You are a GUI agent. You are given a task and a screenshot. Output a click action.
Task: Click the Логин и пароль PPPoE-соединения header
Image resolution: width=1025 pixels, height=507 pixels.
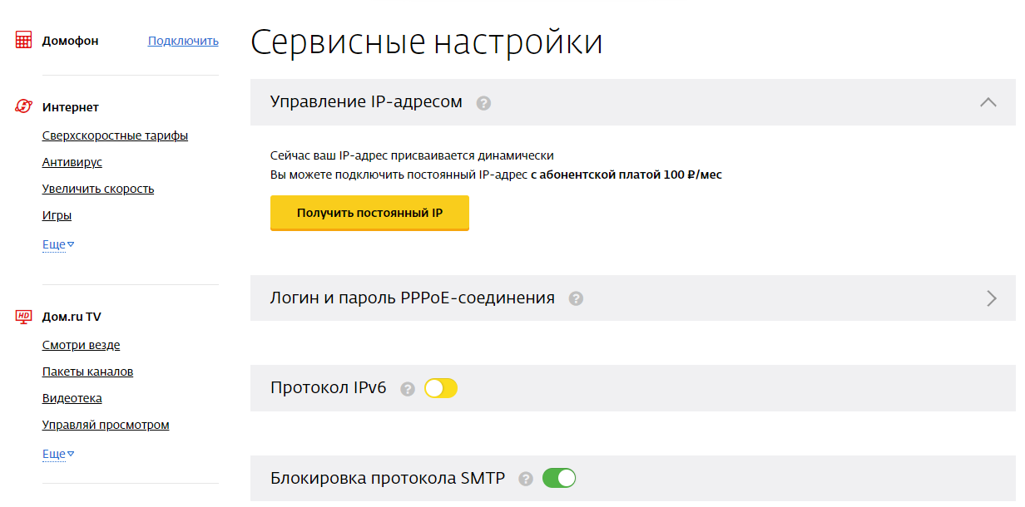[x=413, y=298]
